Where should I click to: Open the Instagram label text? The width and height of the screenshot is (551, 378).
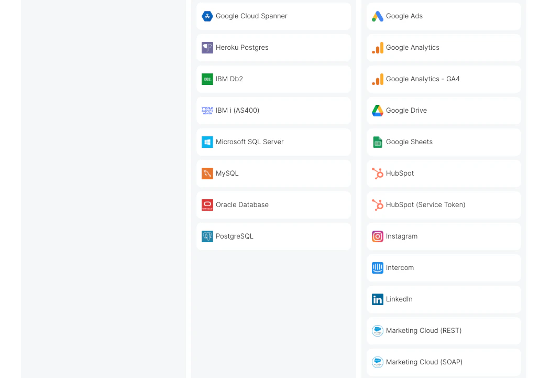click(x=402, y=236)
